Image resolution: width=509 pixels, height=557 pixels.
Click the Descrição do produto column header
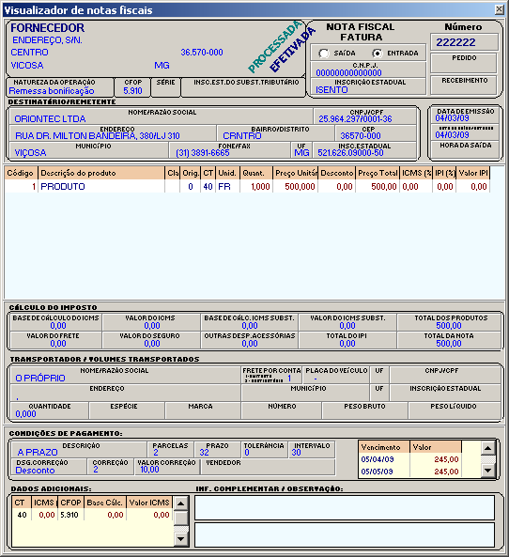(x=101, y=173)
